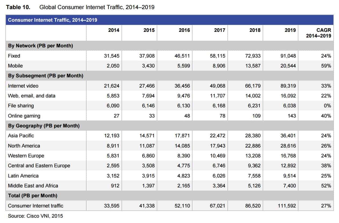Click the total 2019 value 111,592
Screen dimensions: 339x223
click(x=286, y=206)
